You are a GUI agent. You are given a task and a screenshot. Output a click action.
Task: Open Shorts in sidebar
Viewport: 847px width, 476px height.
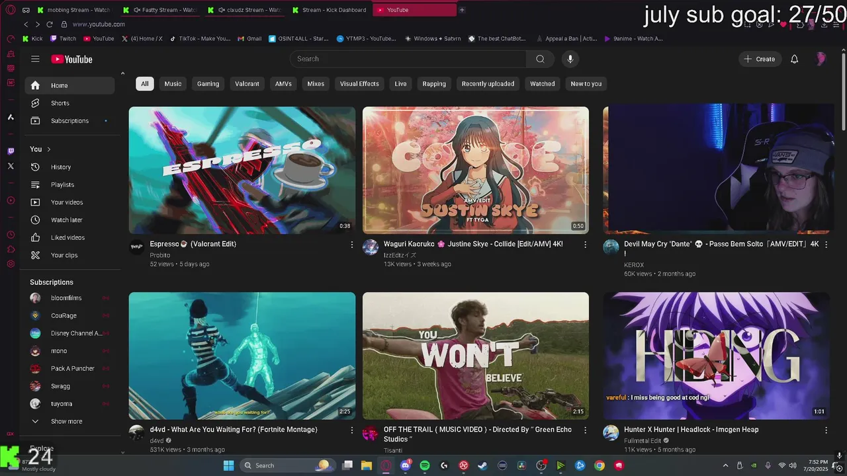[69, 103]
